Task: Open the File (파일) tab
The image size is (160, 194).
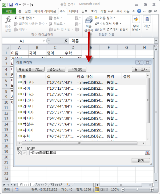Action: (9, 11)
